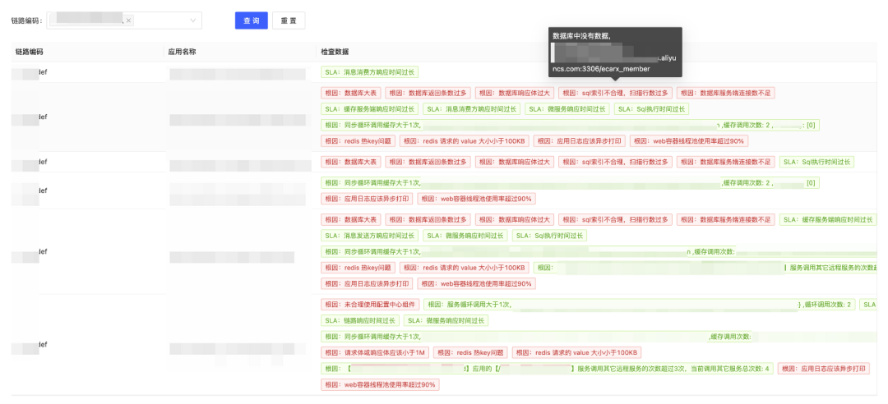Click the only tag in the first row
Screen dimensions: 888x404
369,72
